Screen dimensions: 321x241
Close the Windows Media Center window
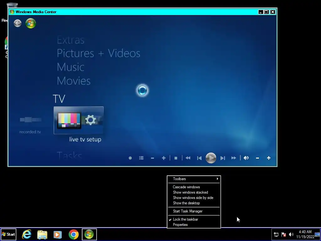coord(273,12)
